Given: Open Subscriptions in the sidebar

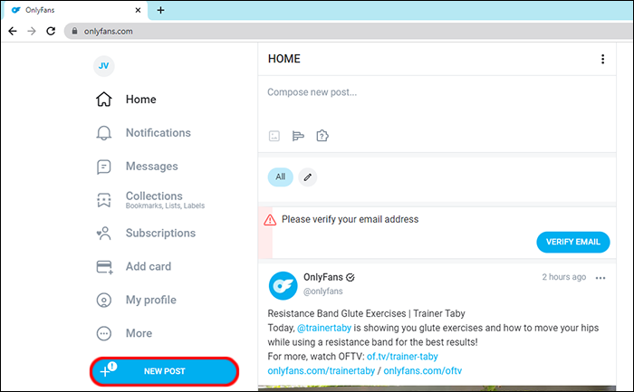Looking at the screenshot, I should coord(146,234).
